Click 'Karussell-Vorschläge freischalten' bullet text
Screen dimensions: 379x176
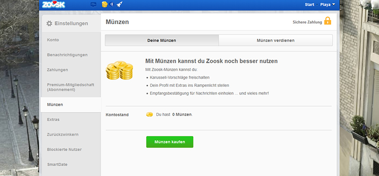180,78
